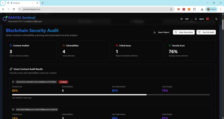Click the Critical Issues bug icon
The image size is (224, 119).
click(x=117, y=45)
